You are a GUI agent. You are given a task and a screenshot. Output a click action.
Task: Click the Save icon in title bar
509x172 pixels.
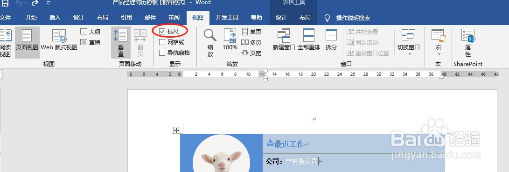coord(5,3)
